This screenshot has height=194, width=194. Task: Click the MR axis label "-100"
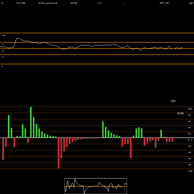point(190,171)
